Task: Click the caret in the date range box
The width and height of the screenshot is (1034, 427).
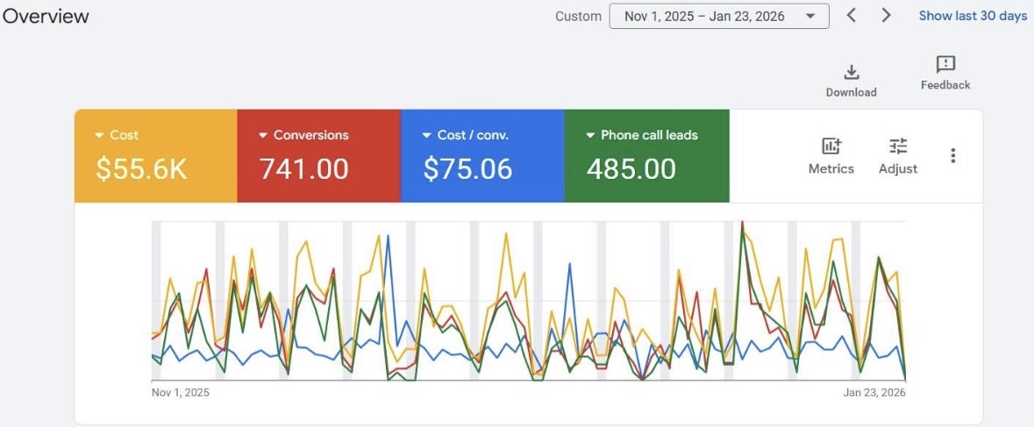Action: click(809, 16)
